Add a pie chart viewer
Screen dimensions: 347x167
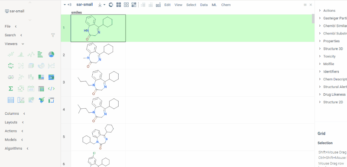point(52,54)
